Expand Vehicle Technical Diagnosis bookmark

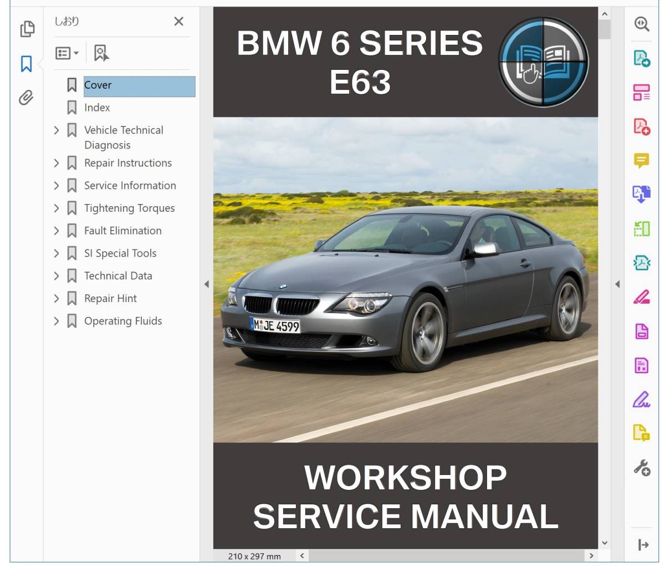click(x=57, y=130)
